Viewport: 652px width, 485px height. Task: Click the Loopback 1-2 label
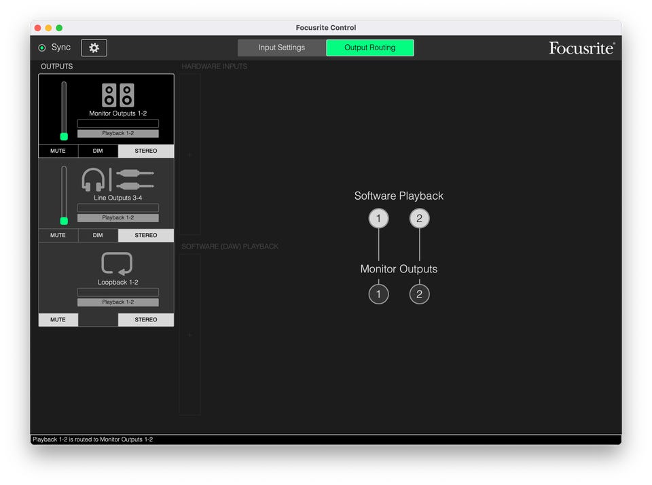pyautogui.click(x=118, y=283)
